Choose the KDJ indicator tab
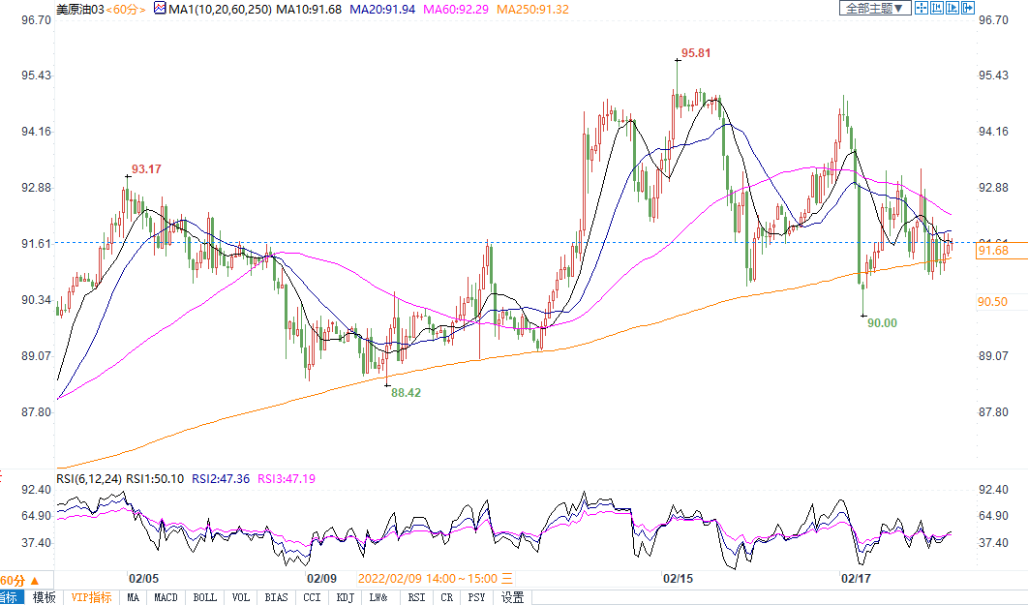Image resolution: width=1028 pixels, height=605 pixels. point(346,597)
